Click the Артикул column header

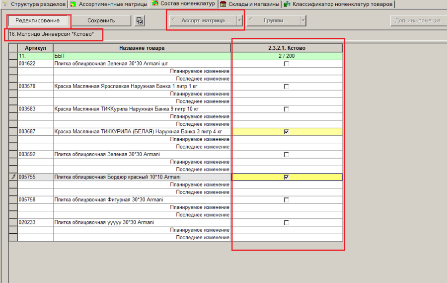pyautogui.click(x=35, y=48)
